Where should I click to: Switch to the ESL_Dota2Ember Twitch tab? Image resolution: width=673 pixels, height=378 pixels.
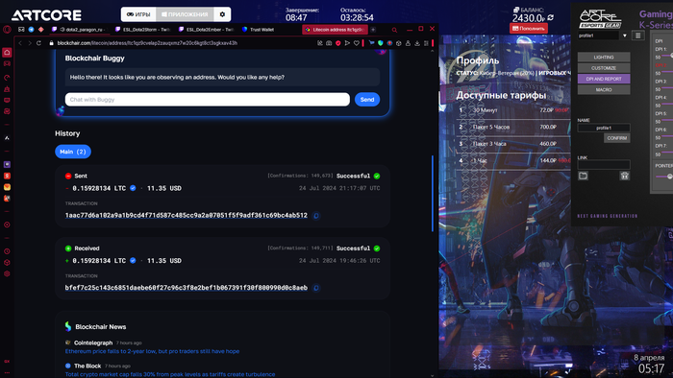(x=207, y=30)
